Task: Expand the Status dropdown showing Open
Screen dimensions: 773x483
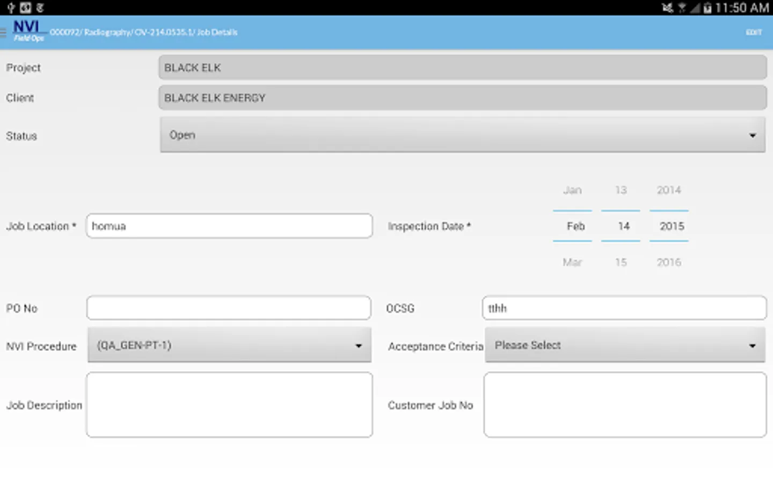Action: coord(462,135)
